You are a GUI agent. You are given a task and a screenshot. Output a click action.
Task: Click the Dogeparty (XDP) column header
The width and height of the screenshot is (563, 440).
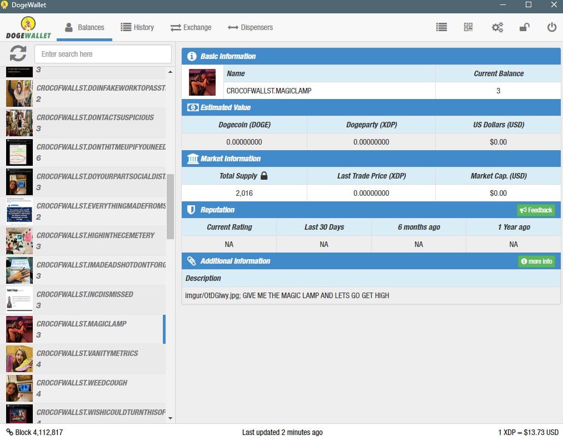[x=371, y=125]
